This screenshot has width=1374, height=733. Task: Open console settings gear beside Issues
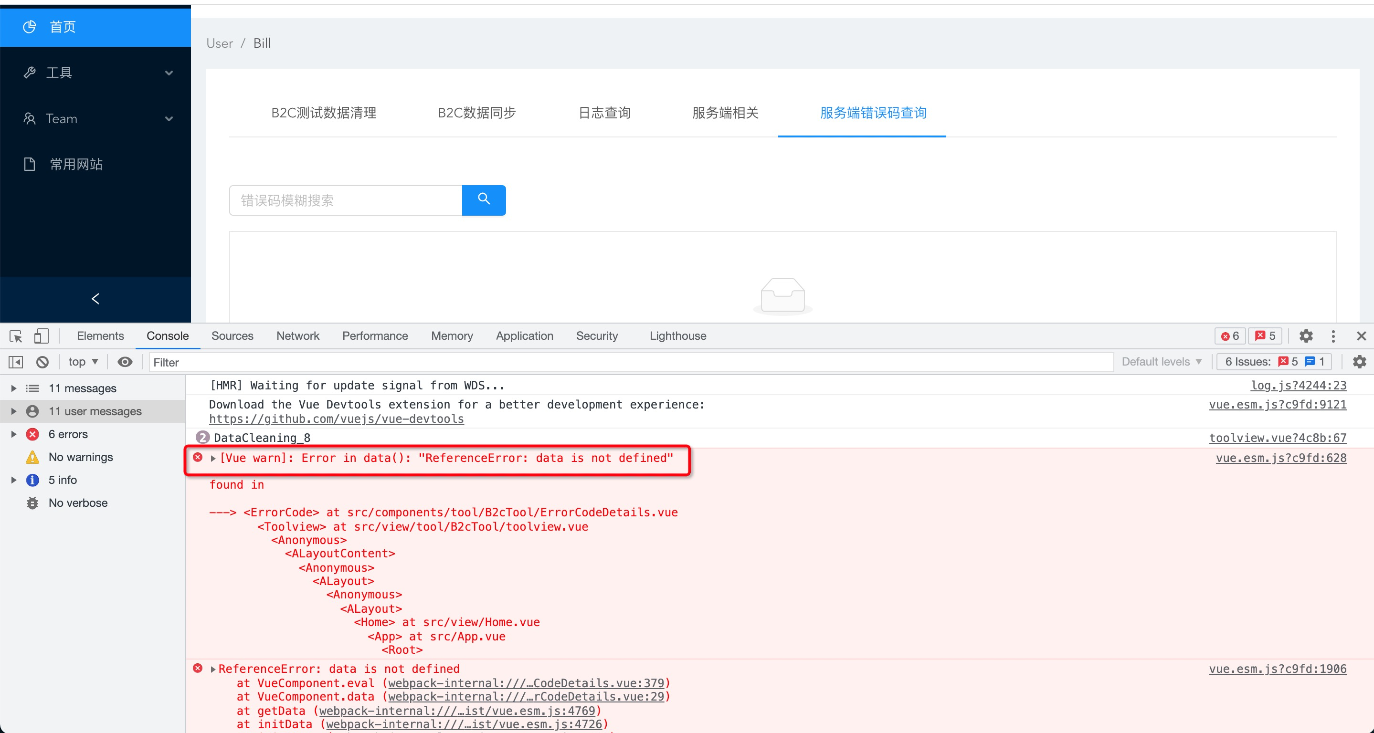(1359, 362)
